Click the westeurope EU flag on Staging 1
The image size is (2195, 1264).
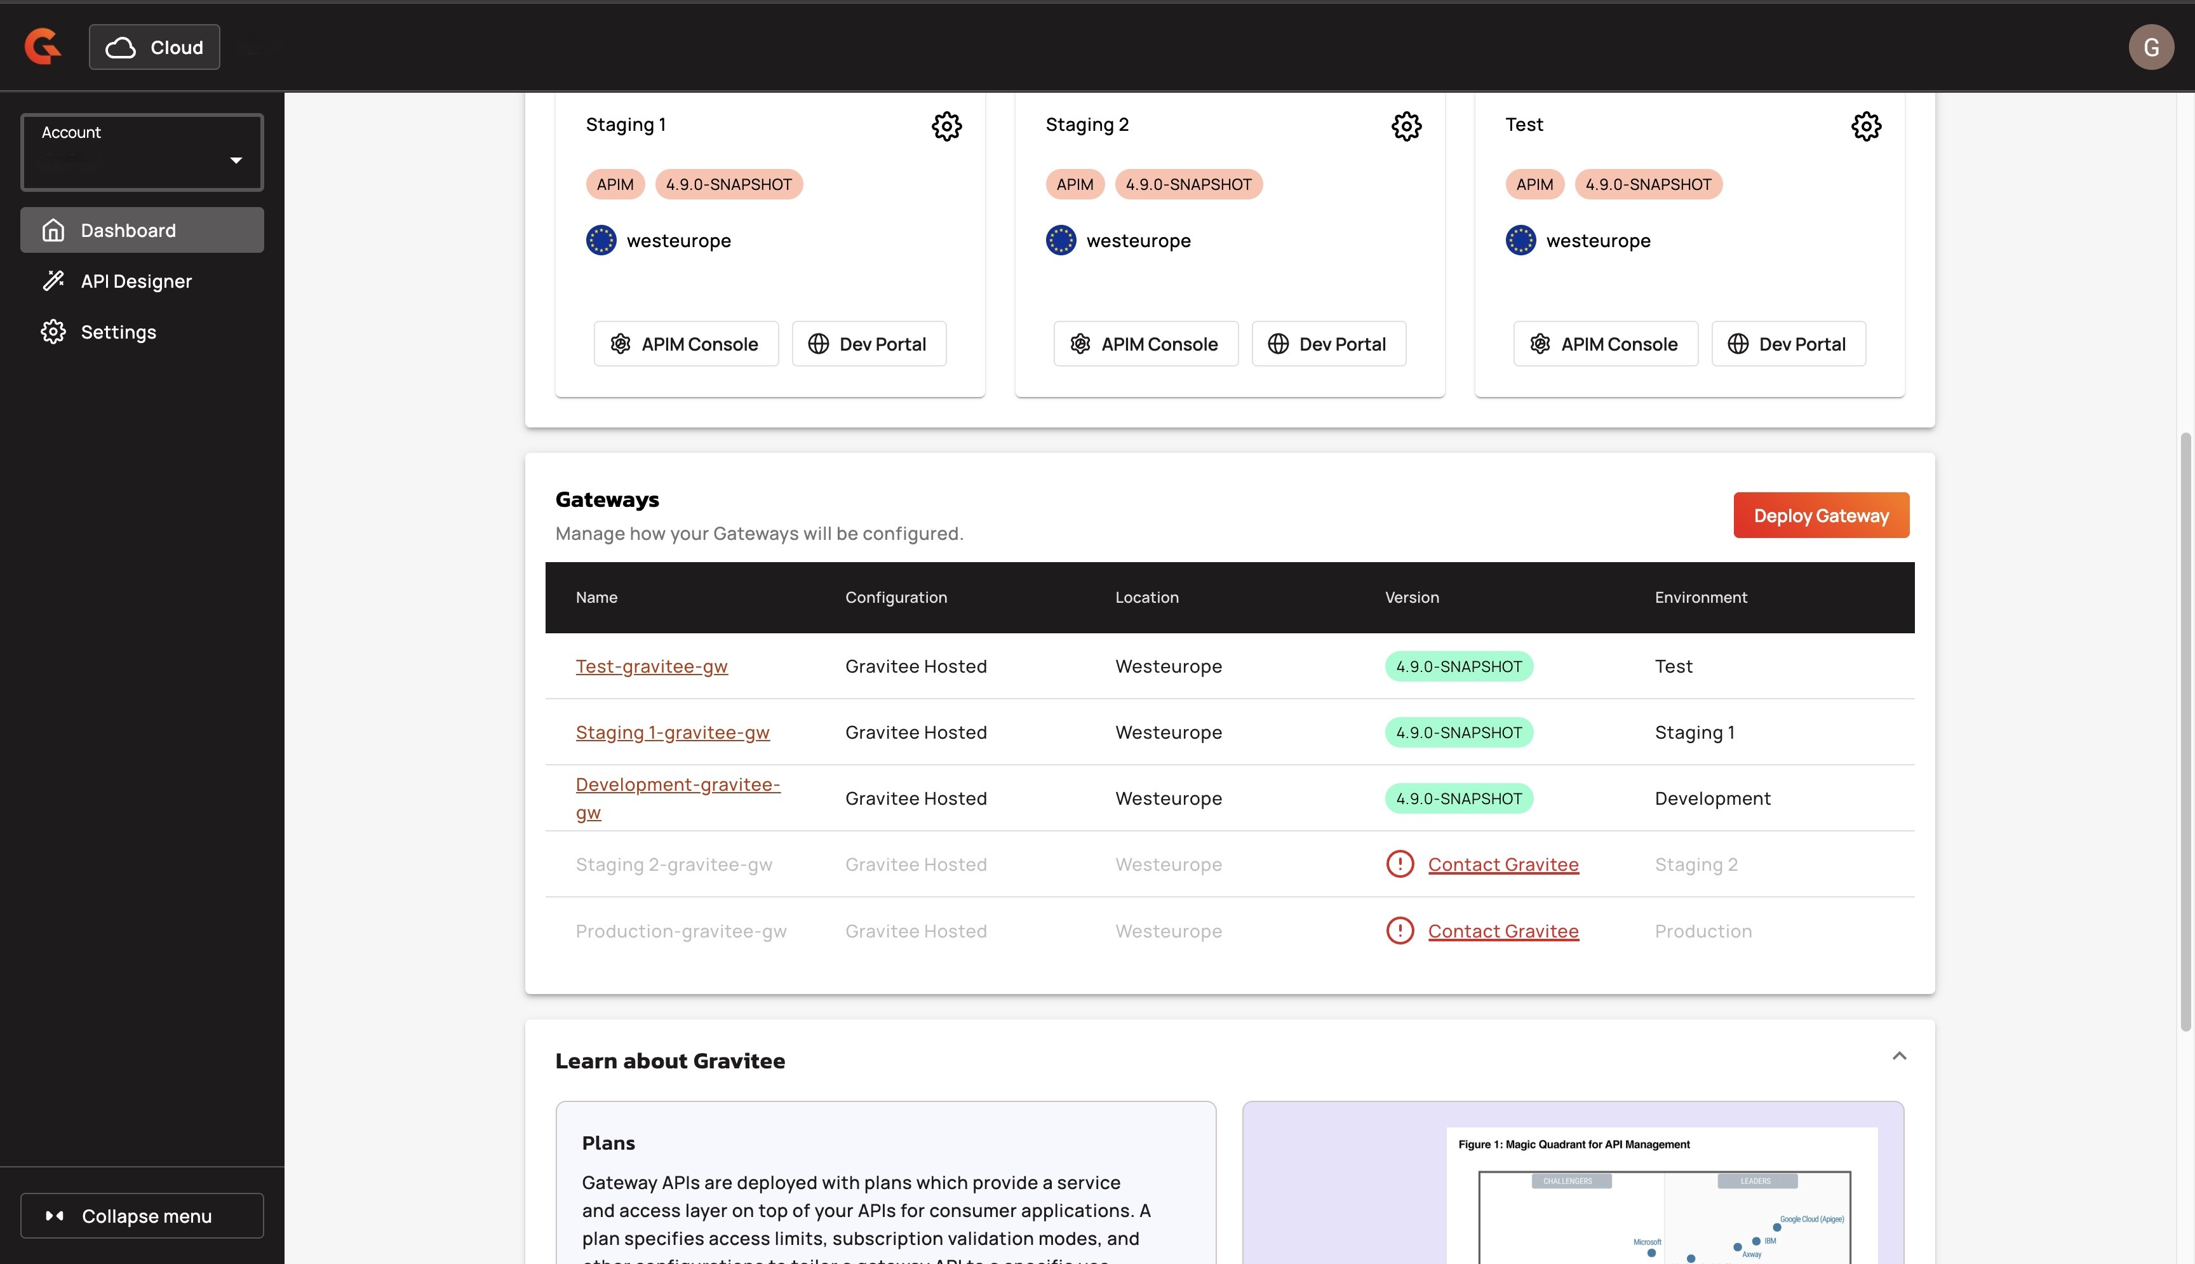601,241
